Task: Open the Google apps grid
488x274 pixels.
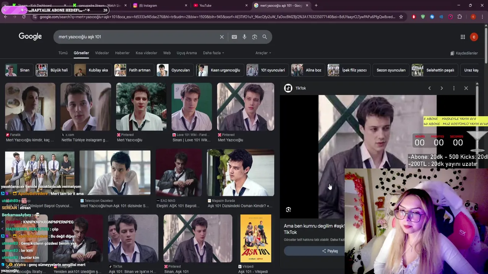Action: point(462,37)
